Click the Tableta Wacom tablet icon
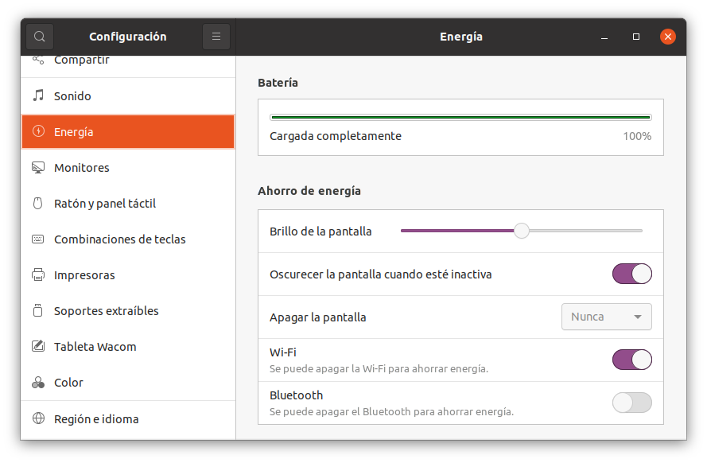 click(x=38, y=347)
